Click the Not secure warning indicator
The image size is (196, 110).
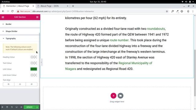tap(24, 11)
